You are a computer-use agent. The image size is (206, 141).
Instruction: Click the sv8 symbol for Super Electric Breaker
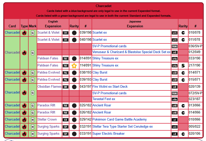[174, 134]
